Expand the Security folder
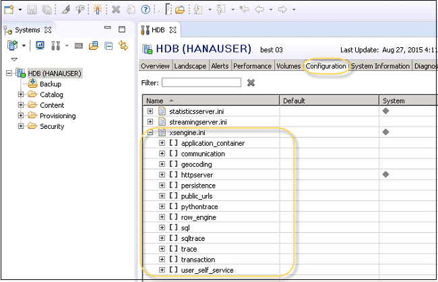This screenshot has height=282, width=438. pyautogui.click(x=21, y=126)
